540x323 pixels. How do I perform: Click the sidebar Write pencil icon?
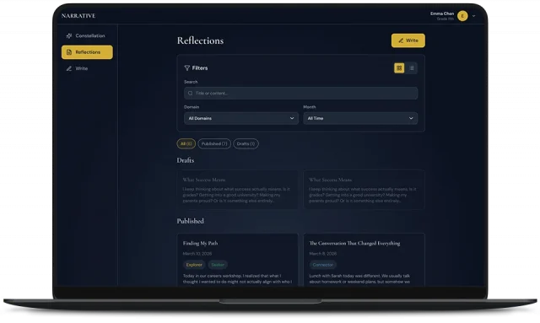(69, 68)
